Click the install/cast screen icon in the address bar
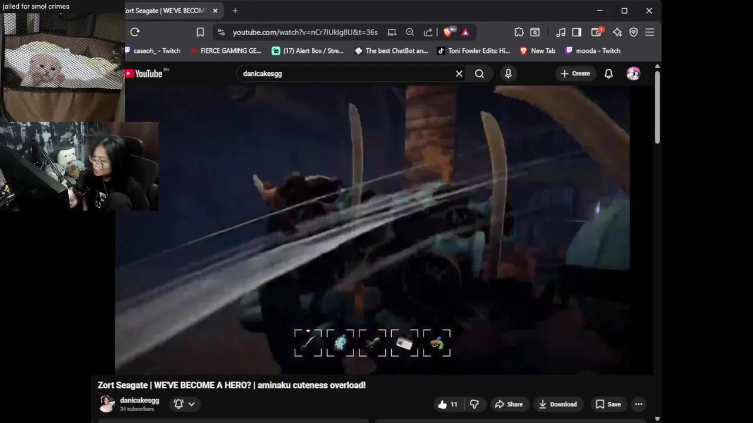 392,32
